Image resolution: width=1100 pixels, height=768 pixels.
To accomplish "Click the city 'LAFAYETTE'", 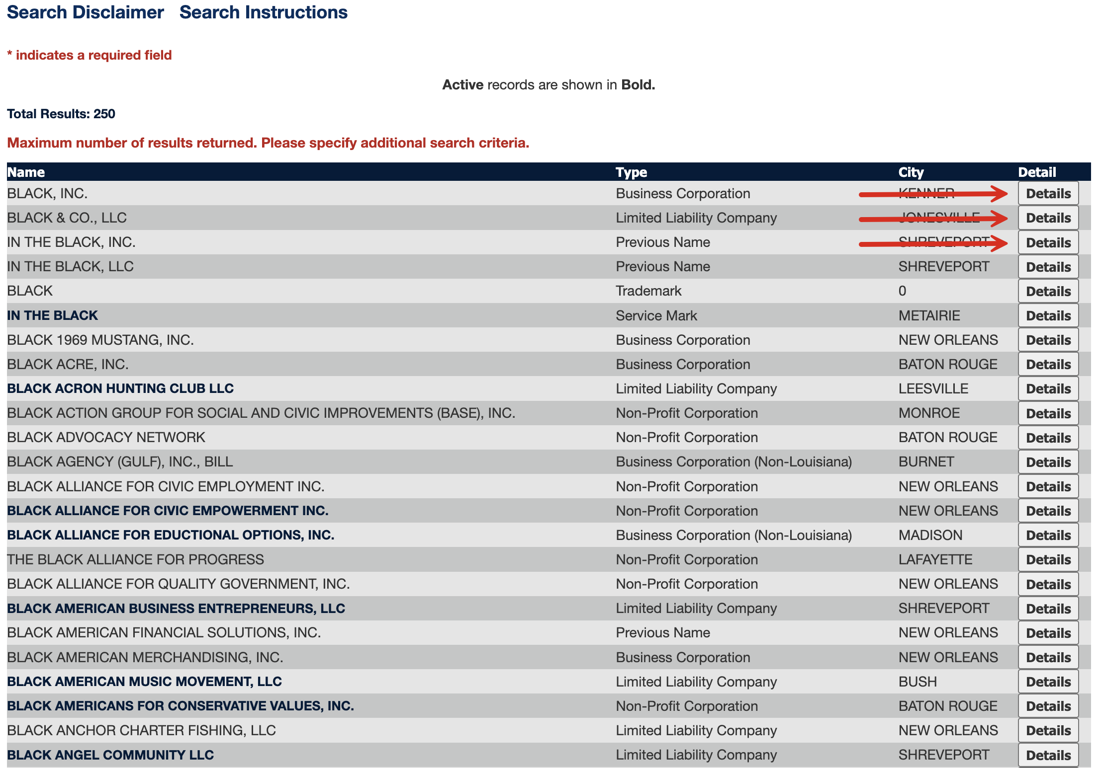I will (x=935, y=559).
